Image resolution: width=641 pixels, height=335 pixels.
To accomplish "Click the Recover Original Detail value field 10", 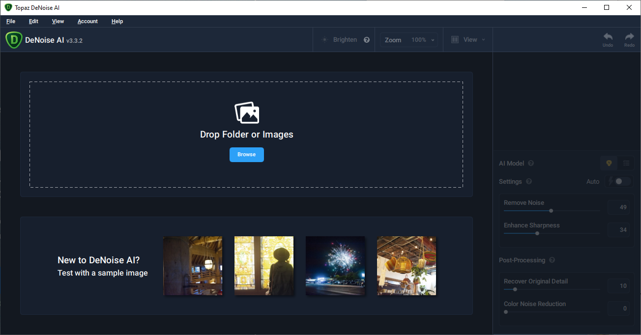I will click(x=619, y=286).
